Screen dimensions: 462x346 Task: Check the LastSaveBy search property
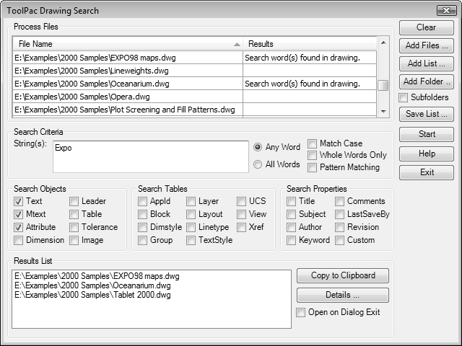coord(339,214)
